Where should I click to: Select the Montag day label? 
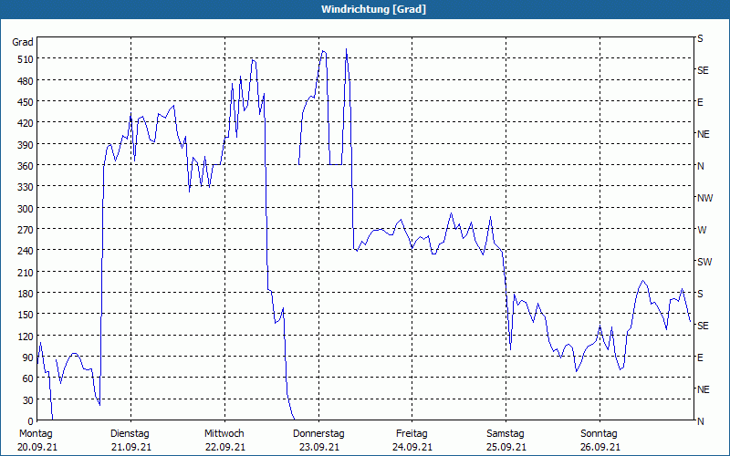36,434
